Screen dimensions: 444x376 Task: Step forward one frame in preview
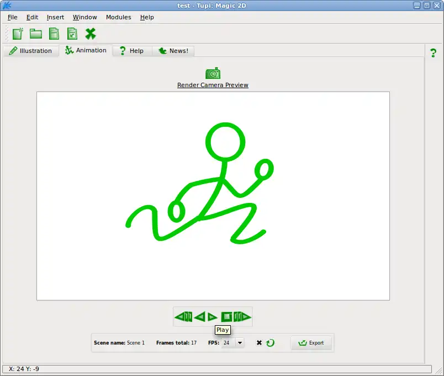(x=242, y=316)
